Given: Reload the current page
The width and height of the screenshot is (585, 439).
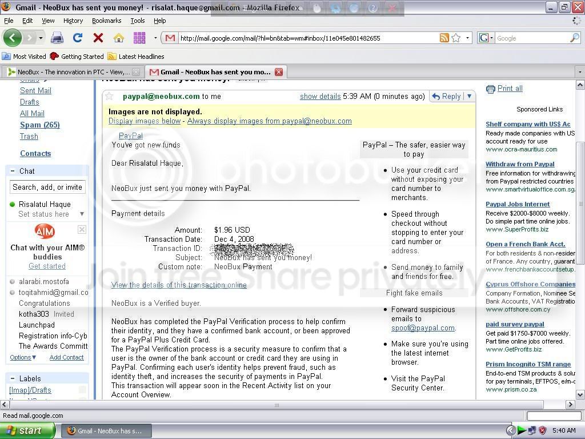Looking at the screenshot, I should (78, 38).
